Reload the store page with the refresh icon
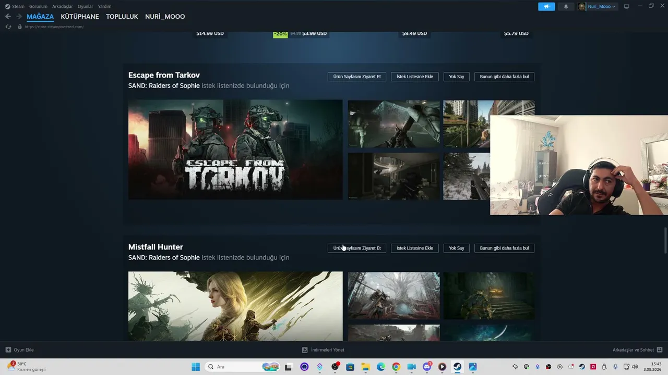The image size is (668, 375). (x=8, y=27)
